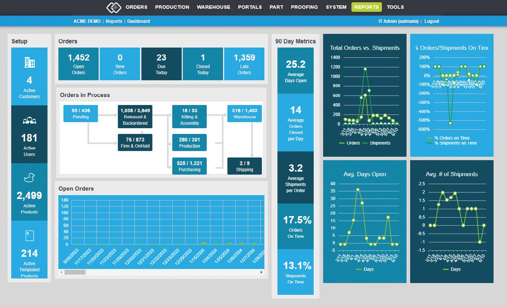Image resolution: width=507 pixels, height=307 pixels.
Task: Click the Active Products duck icon
Action: pyautogui.click(x=29, y=178)
